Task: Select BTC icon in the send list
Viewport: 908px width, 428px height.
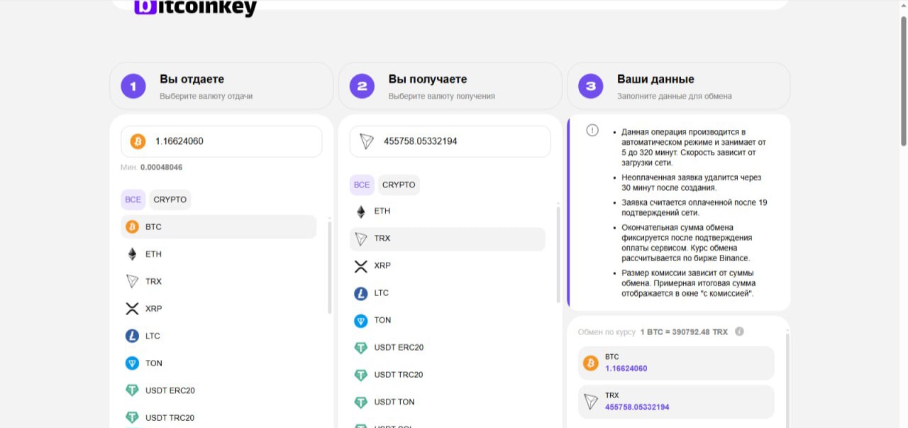Action: click(132, 227)
